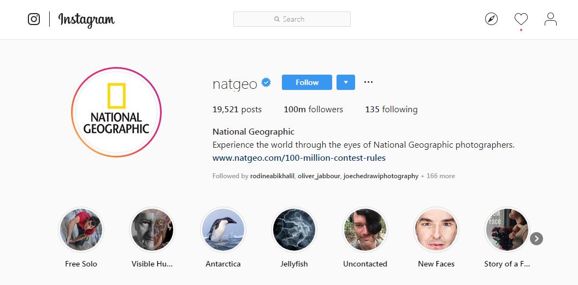
Task: Click the Antarctica highlight label
Action: pyautogui.click(x=223, y=264)
